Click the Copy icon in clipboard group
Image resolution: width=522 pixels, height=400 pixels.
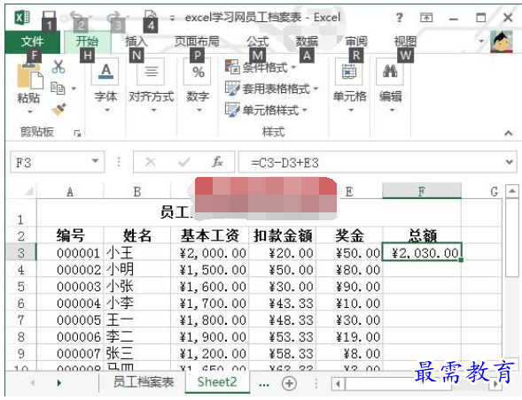(58, 88)
